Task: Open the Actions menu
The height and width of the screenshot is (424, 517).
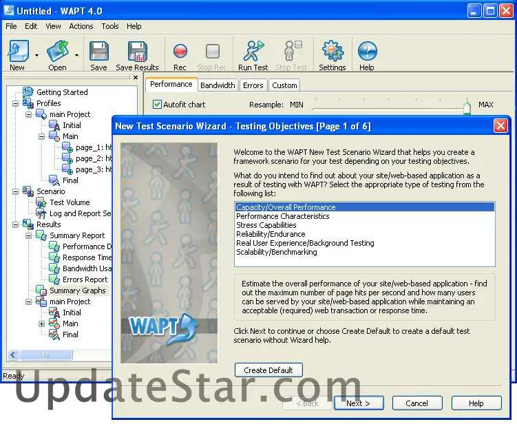Action: point(81,26)
